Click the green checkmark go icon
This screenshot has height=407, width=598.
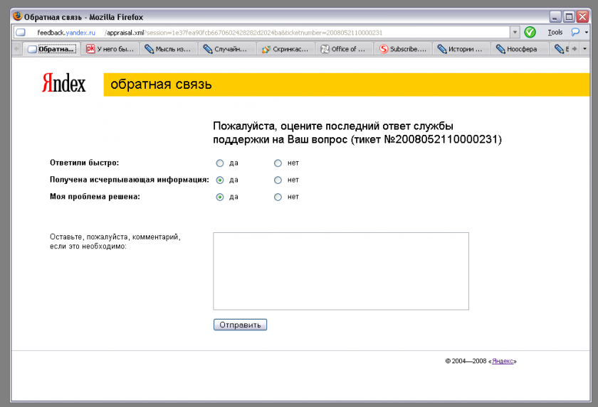tap(530, 33)
